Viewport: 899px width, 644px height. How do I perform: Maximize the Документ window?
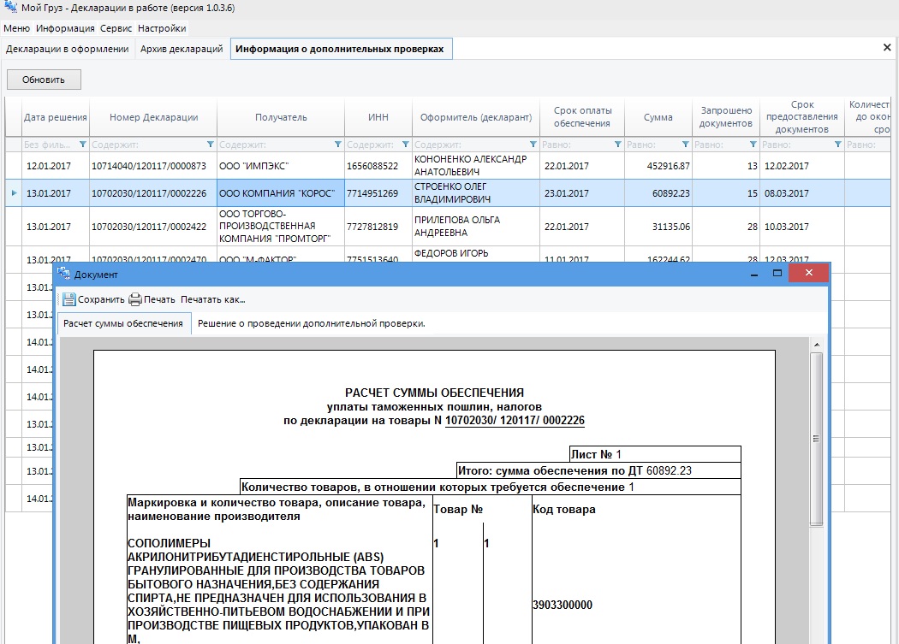pos(777,274)
